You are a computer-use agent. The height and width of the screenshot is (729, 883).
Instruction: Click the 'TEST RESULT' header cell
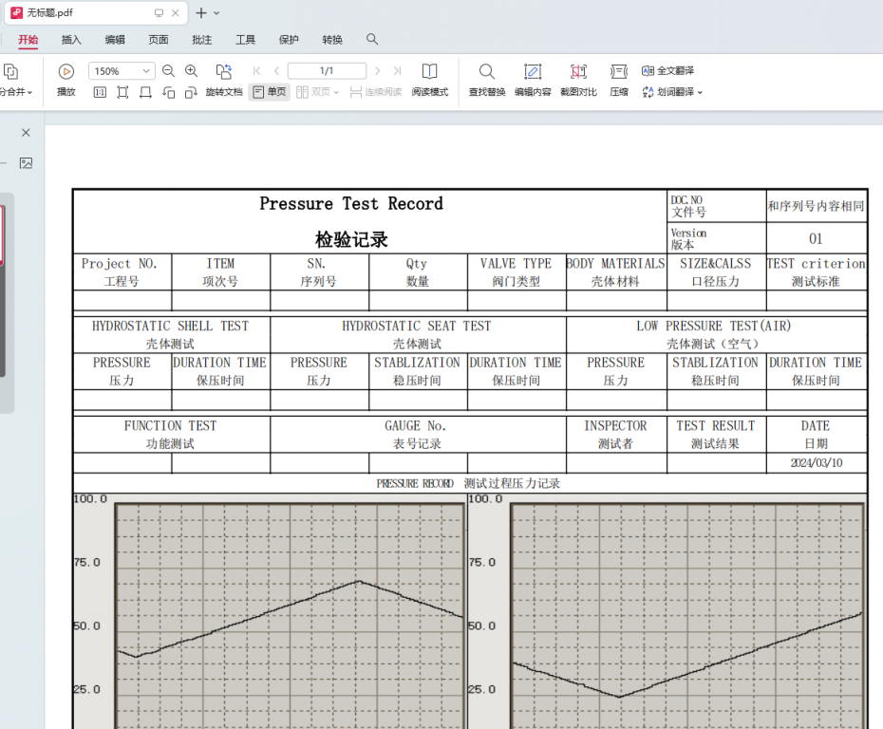click(x=716, y=434)
